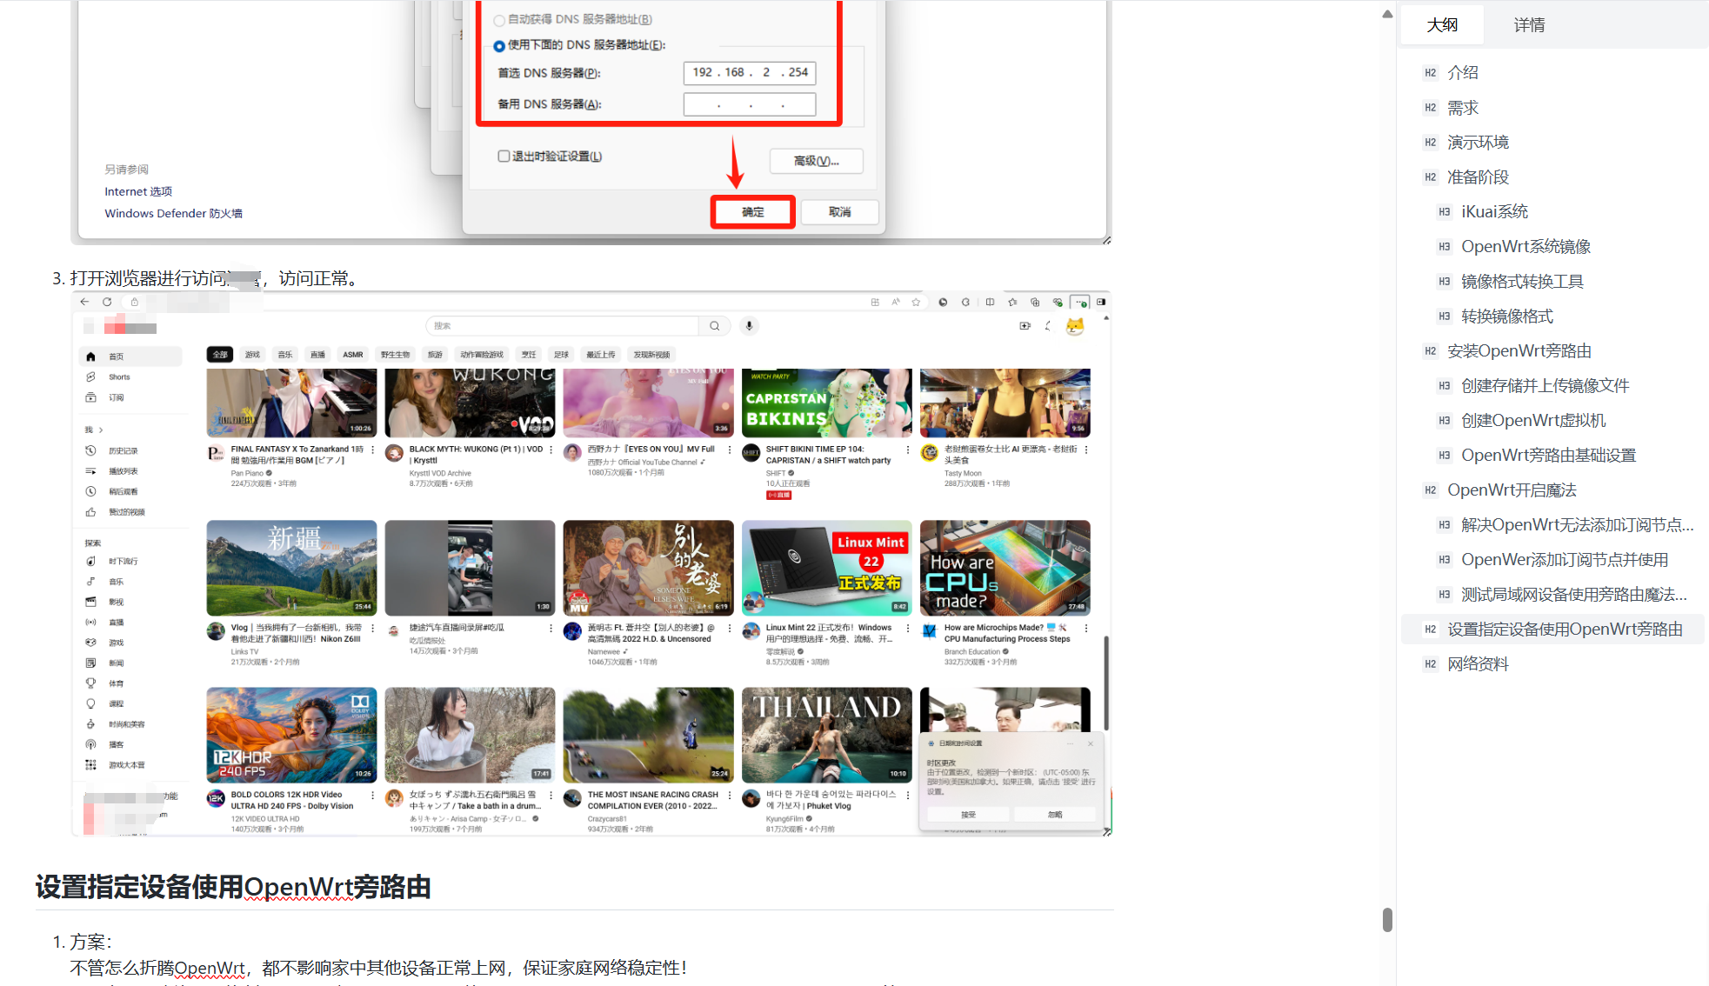Check the 退出时验证设置 checkbox

coord(504,157)
